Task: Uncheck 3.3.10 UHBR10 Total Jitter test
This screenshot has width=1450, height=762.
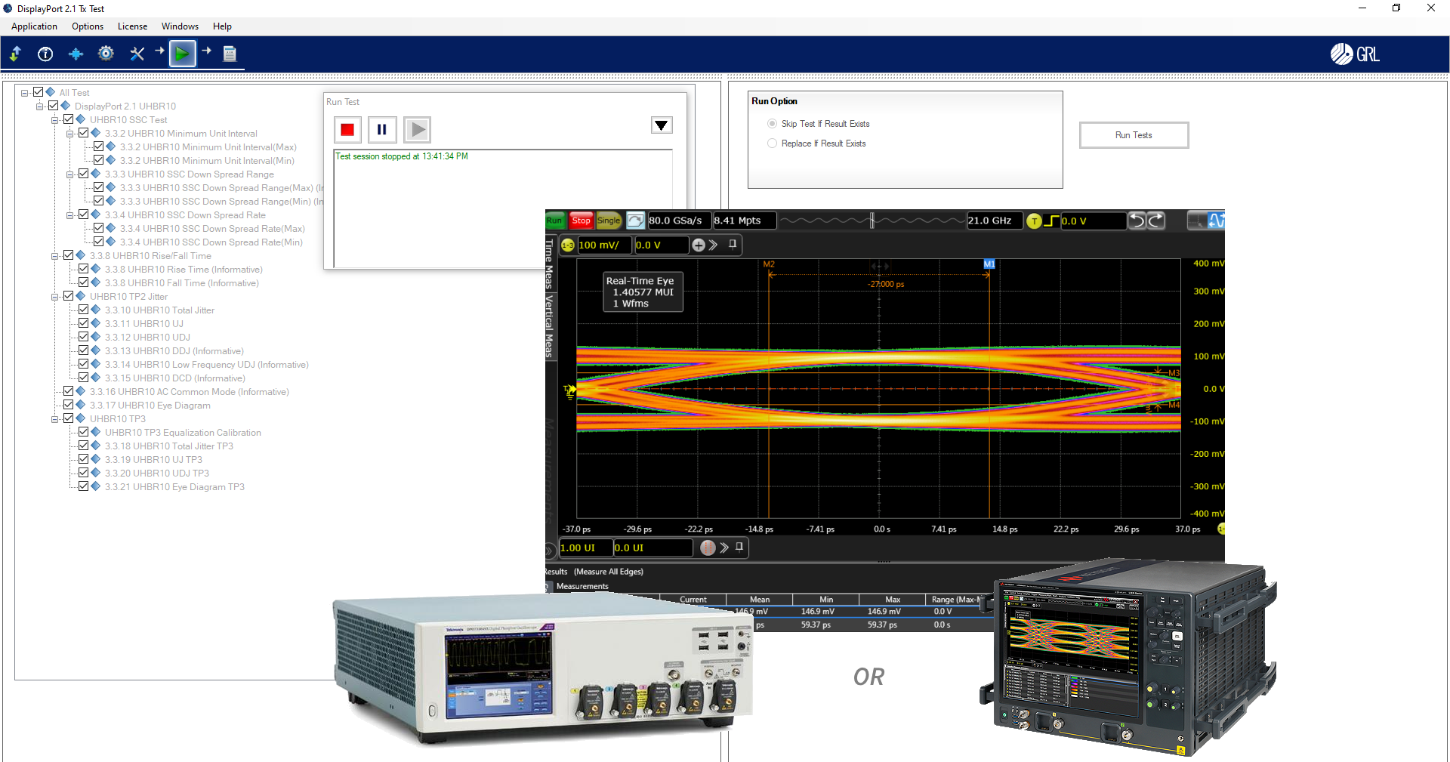Action: click(x=84, y=309)
